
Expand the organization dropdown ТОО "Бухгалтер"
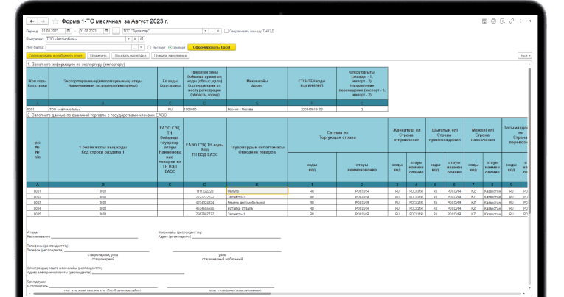(205, 31)
